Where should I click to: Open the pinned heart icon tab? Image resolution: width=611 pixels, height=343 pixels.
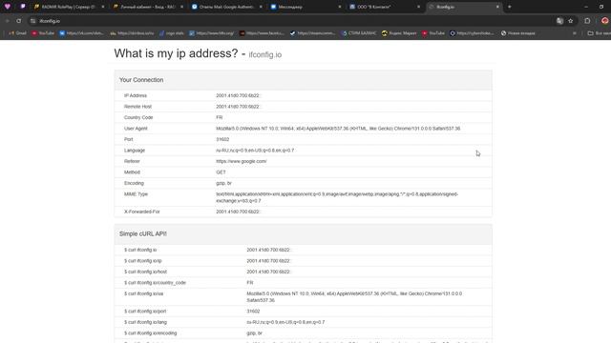8,7
